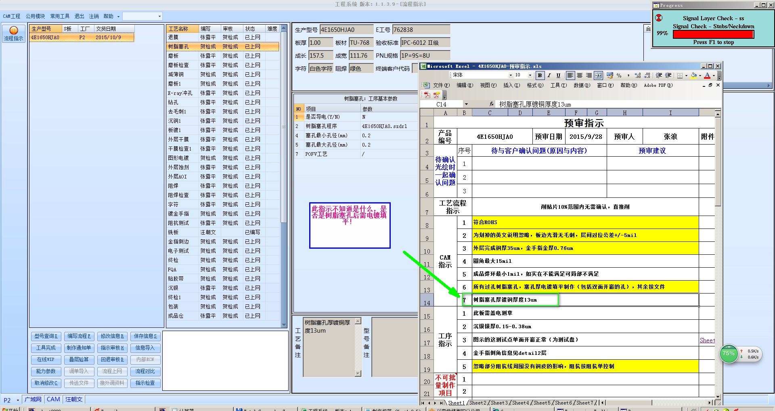This screenshot has height=411, width=775.
Task: Open the P2 dropdown in status bar
Action: (x=18, y=400)
